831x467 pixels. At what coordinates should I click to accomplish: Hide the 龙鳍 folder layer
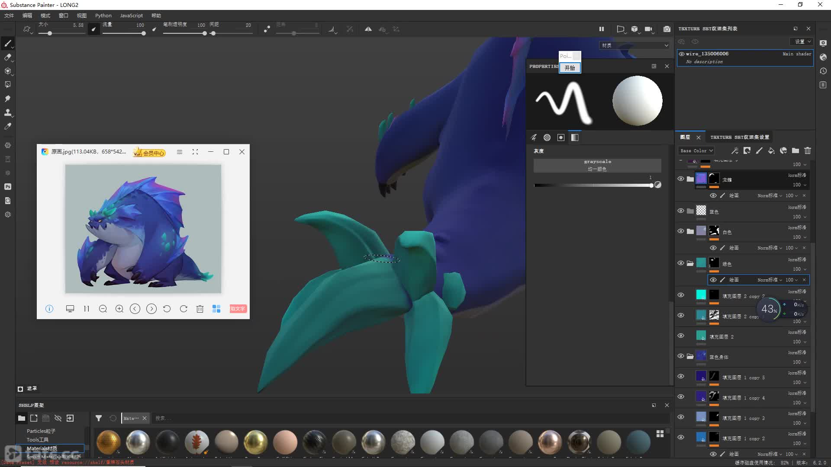click(x=681, y=179)
